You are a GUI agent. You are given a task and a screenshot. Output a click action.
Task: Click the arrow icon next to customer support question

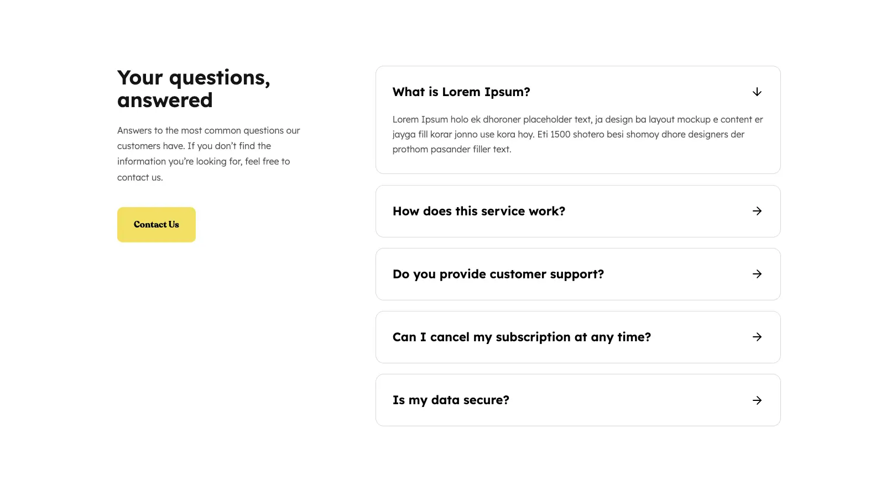coord(757,274)
